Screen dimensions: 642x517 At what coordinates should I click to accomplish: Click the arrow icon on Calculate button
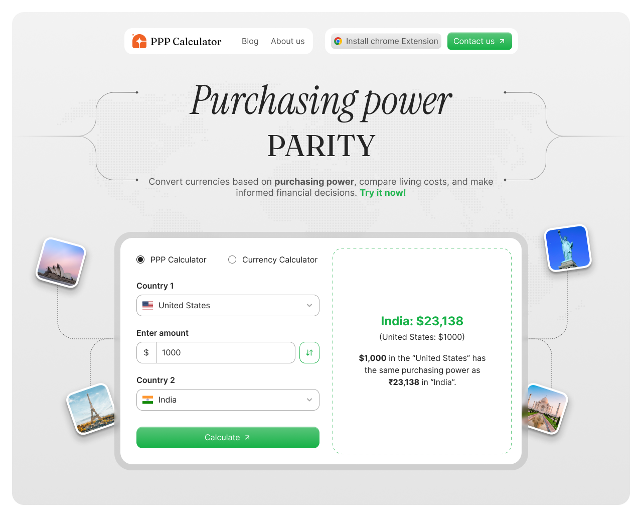click(x=247, y=438)
